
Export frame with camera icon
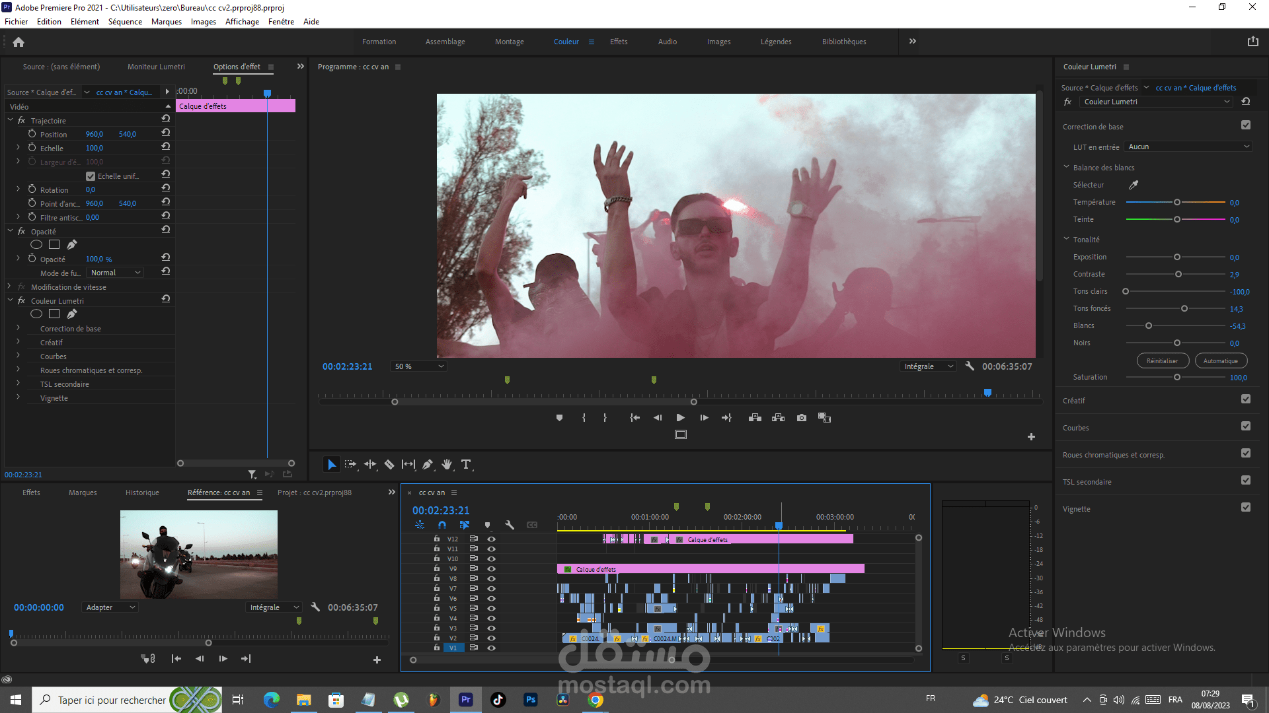[x=802, y=418]
